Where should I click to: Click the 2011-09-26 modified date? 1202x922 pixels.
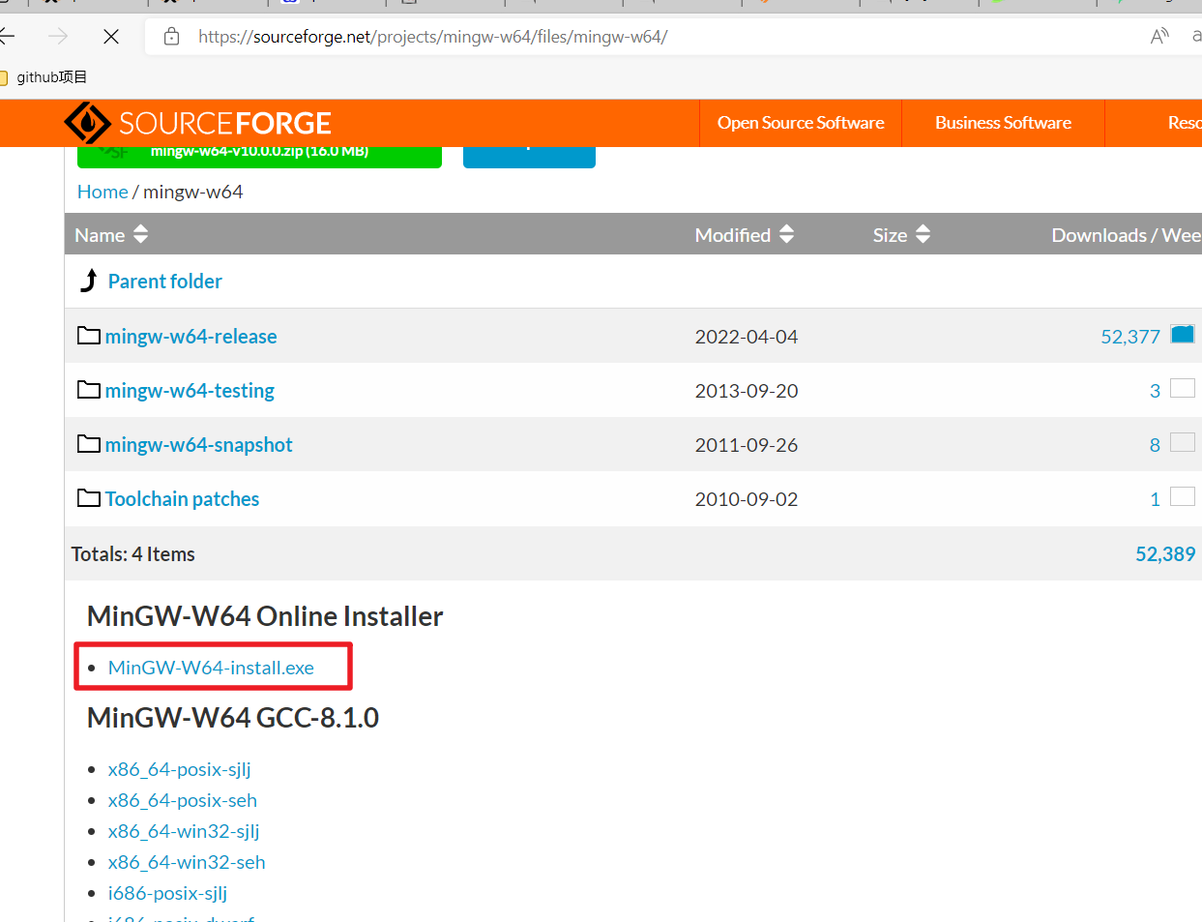(x=747, y=445)
